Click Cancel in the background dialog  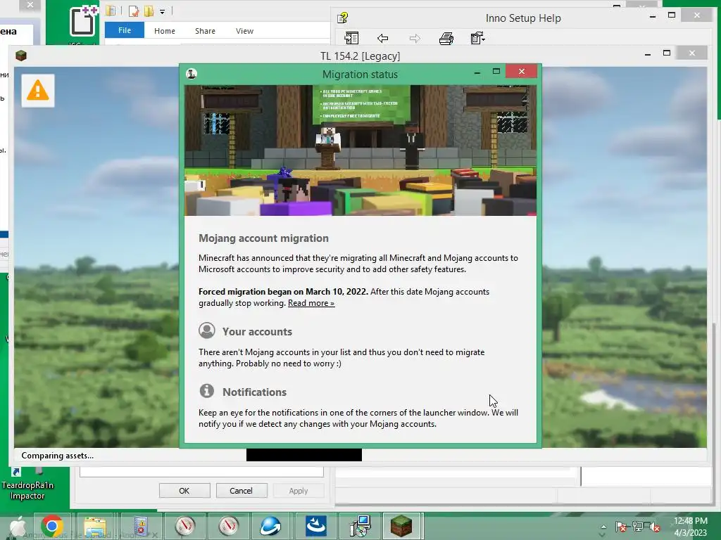(x=241, y=490)
